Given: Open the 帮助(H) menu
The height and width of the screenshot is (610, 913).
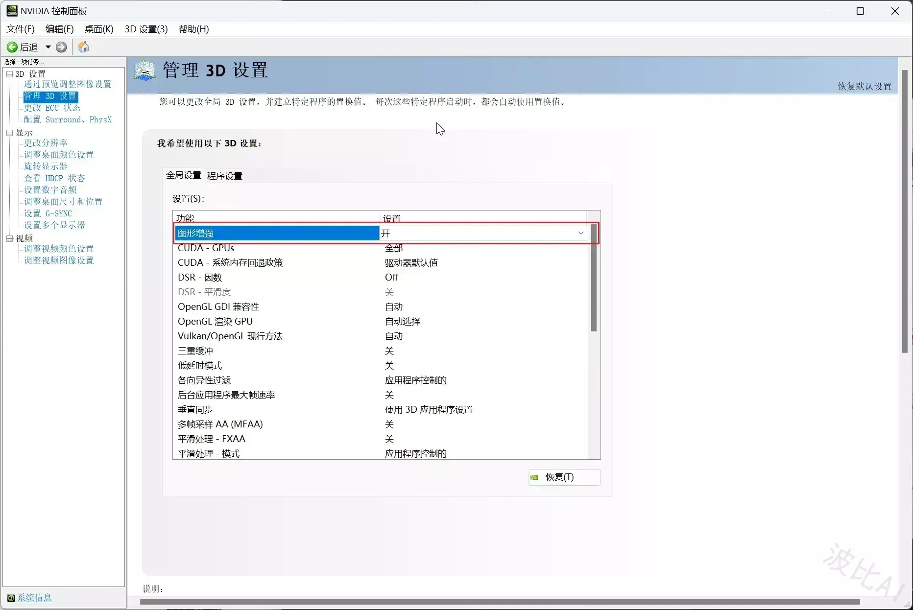Looking at the screenshot, I should tap(194, 29).
